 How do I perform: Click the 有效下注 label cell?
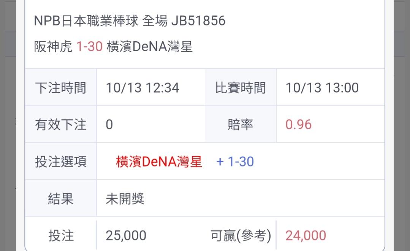click(61, 124)
